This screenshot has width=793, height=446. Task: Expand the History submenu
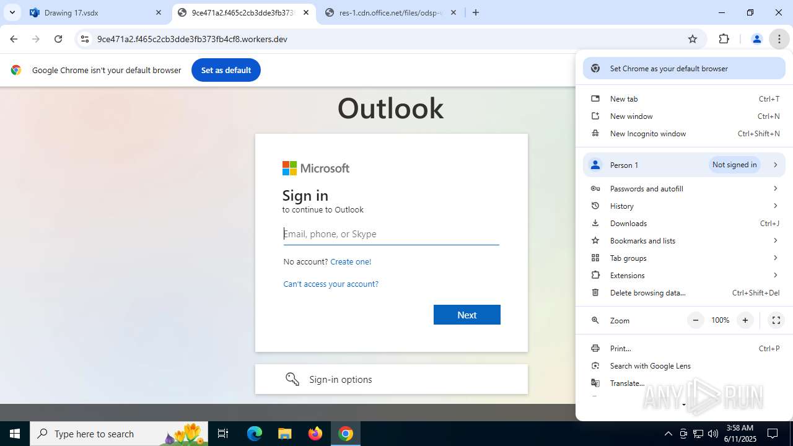point(684,206)
